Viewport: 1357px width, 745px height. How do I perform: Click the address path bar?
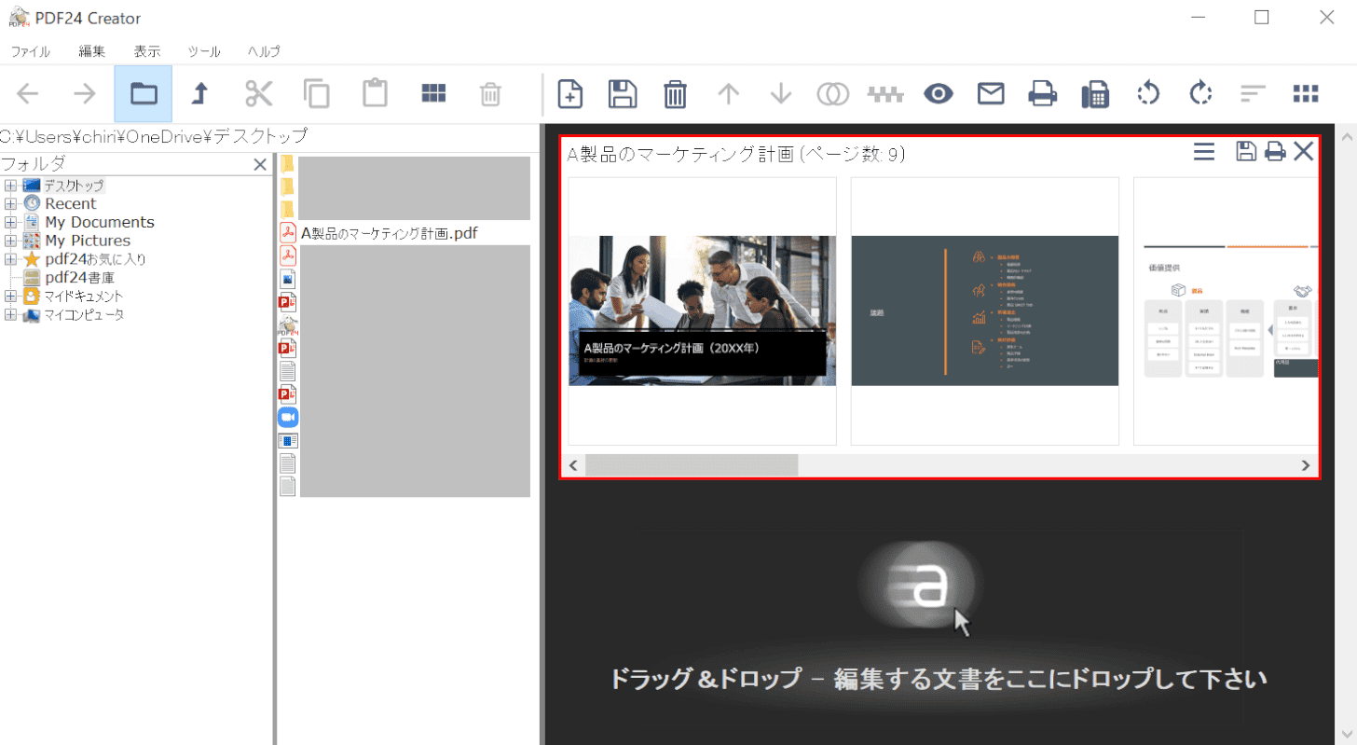click(x=270, y=137)
